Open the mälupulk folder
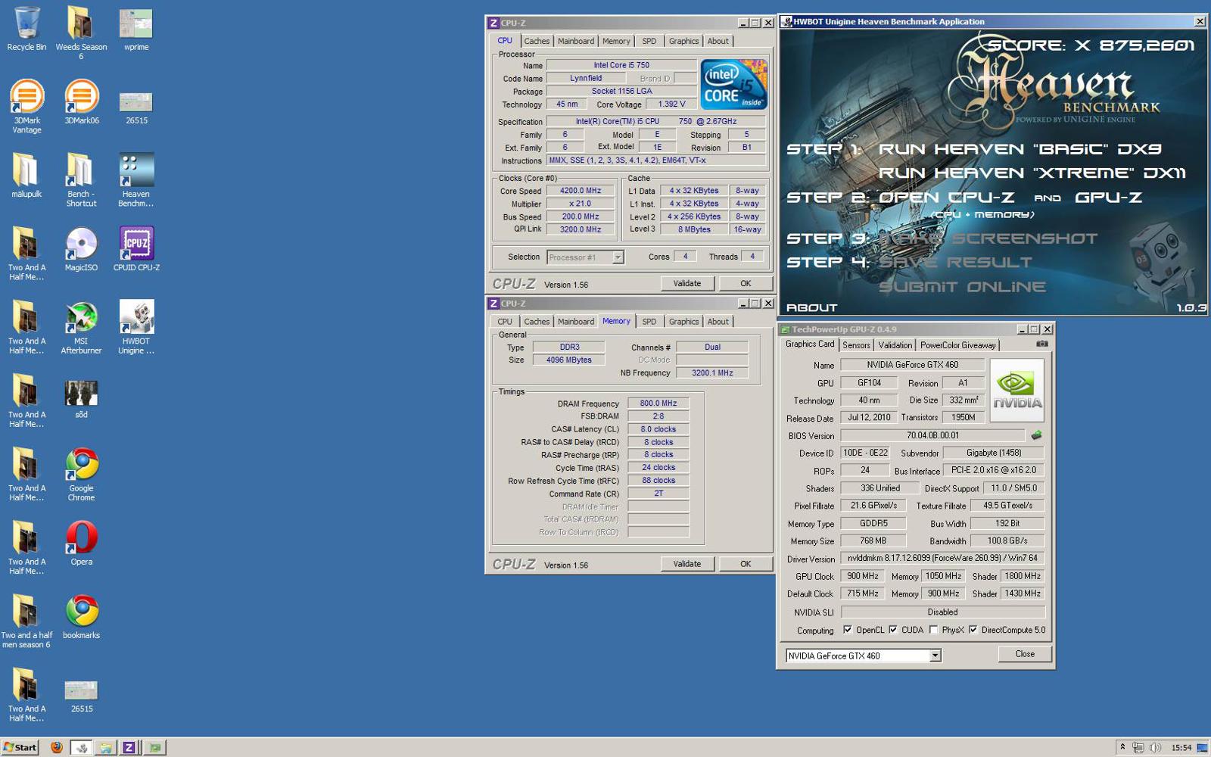Screen dimensions: 1211x757 tap(26, 175)
